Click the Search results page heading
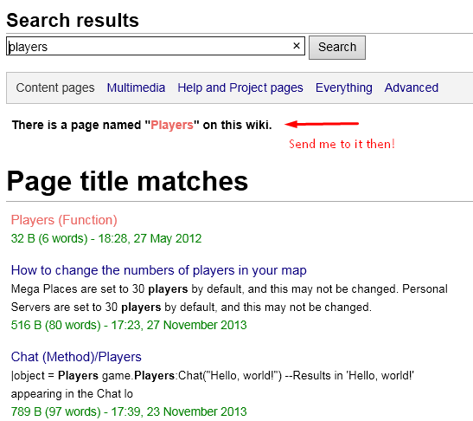473x421 pixels. 73,20
